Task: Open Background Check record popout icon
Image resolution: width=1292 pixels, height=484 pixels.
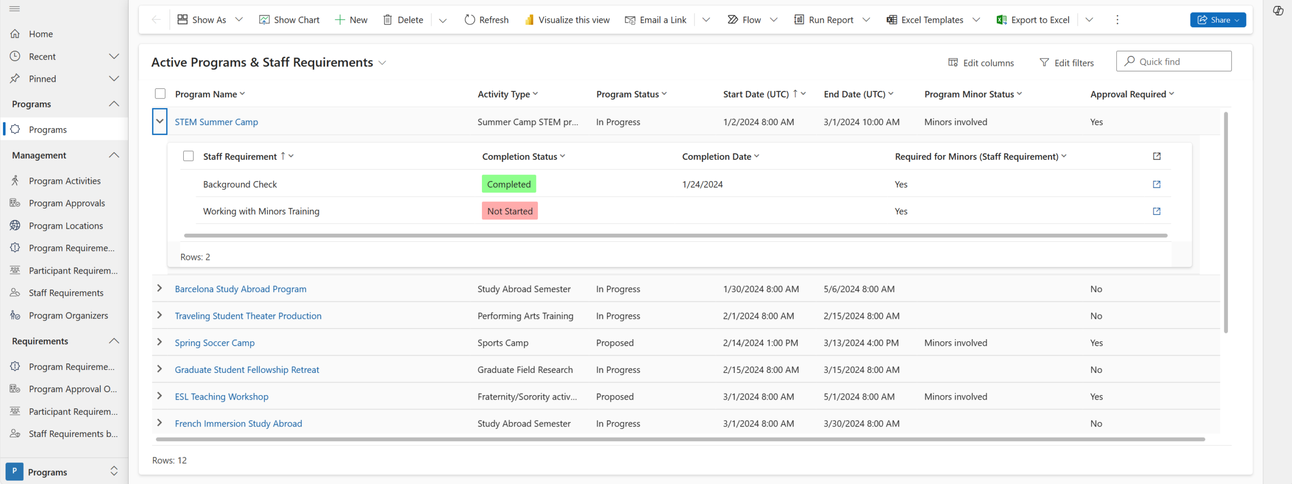Action: click(1157, 184)
